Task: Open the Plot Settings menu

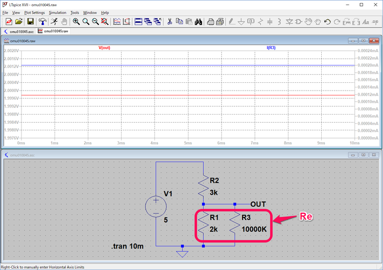Action: [34, 12]
